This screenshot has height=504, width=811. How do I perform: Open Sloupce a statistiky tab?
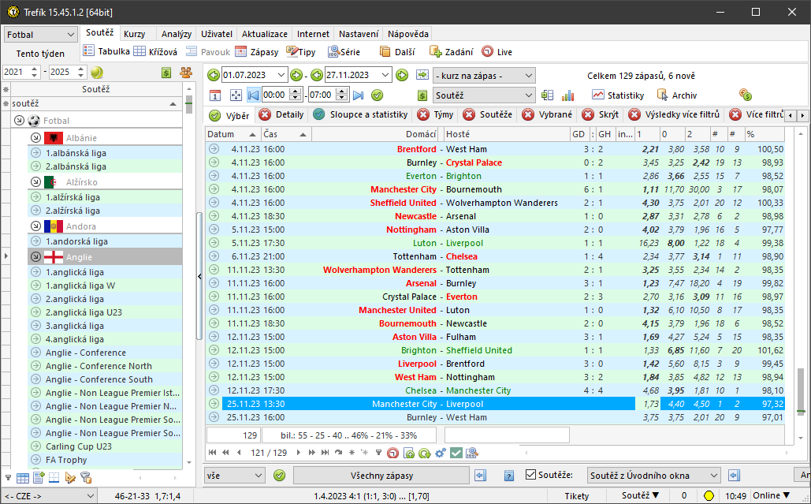click(361, 114)
